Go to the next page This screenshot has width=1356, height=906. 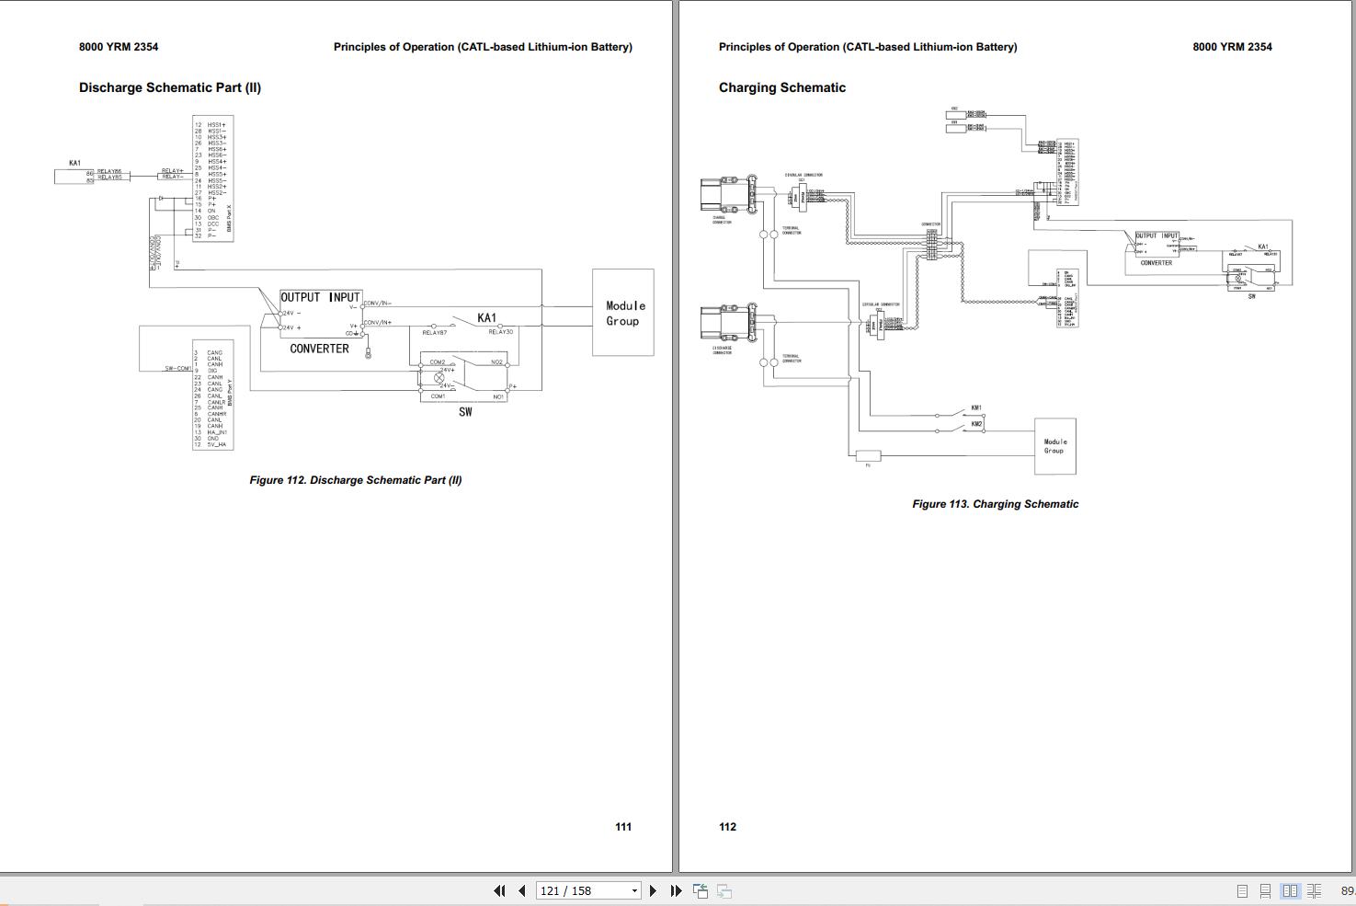[x=653, y=890]
